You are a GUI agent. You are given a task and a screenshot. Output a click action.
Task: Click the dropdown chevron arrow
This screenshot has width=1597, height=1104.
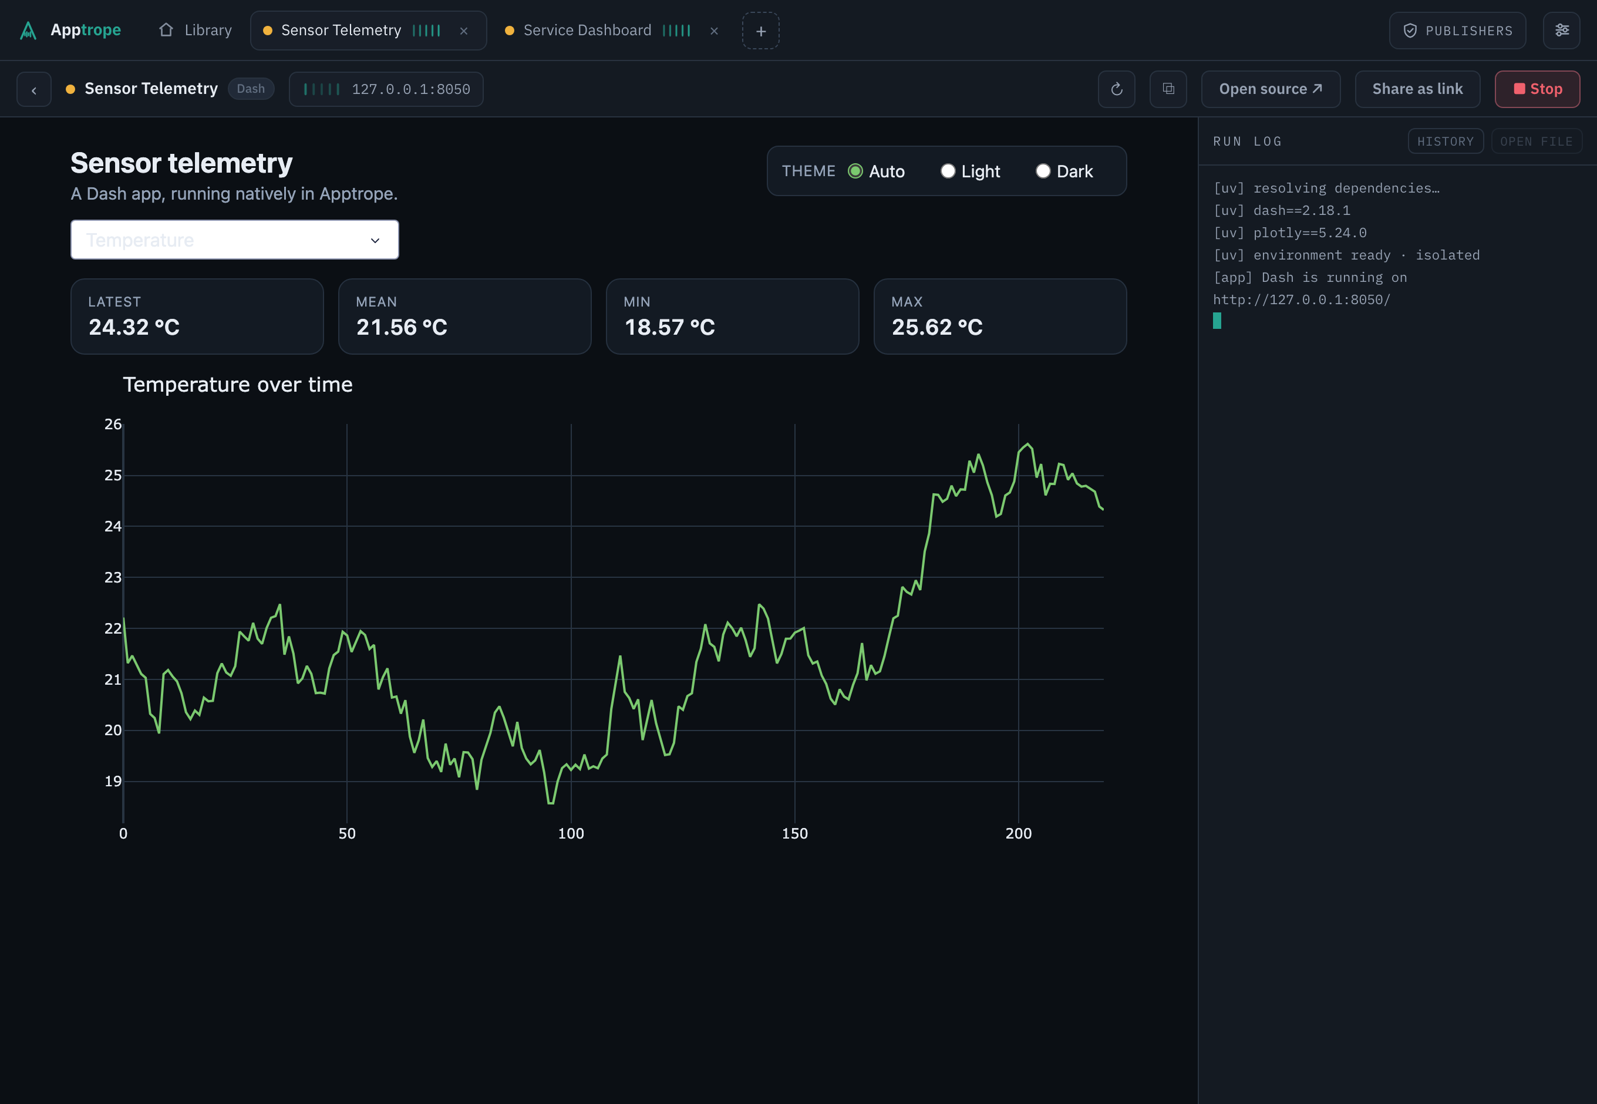375,240
